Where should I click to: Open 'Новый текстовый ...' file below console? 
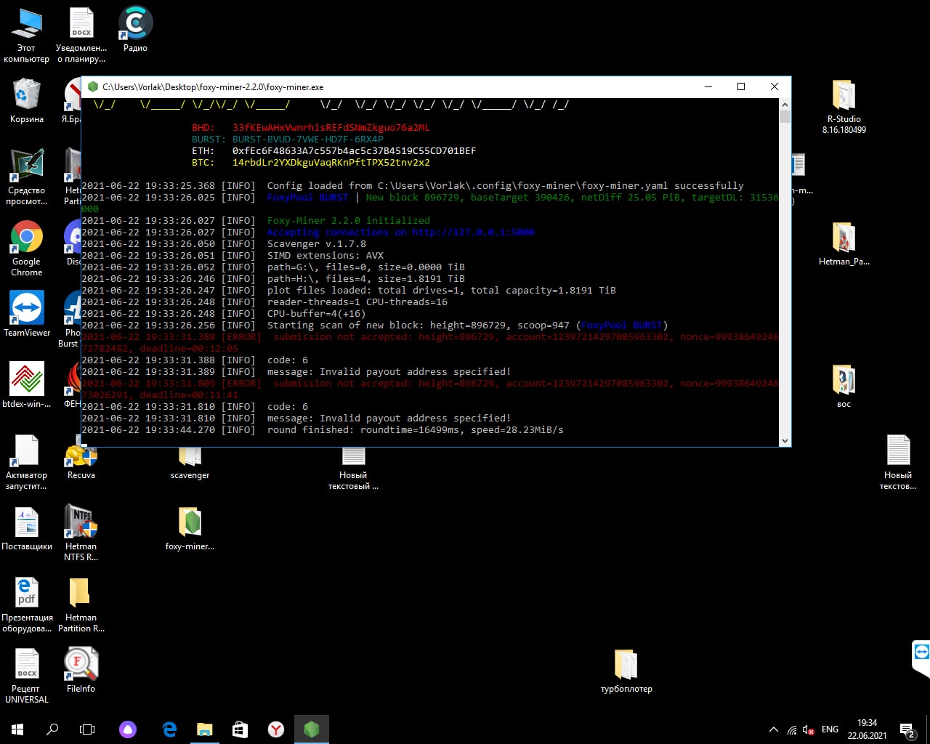coord(353,469)
